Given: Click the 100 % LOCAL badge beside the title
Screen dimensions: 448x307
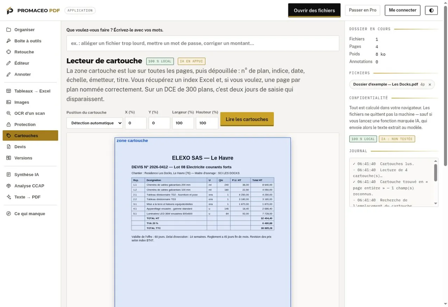Looking at the screenshot, I should pos(160,61).
